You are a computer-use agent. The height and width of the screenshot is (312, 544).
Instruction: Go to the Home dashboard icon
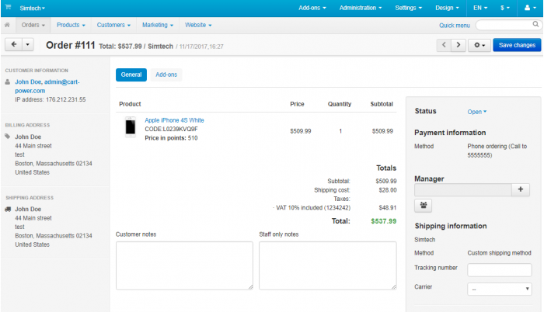[x=7, y=25]
